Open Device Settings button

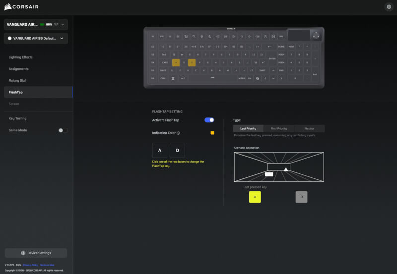coord(36,253)
